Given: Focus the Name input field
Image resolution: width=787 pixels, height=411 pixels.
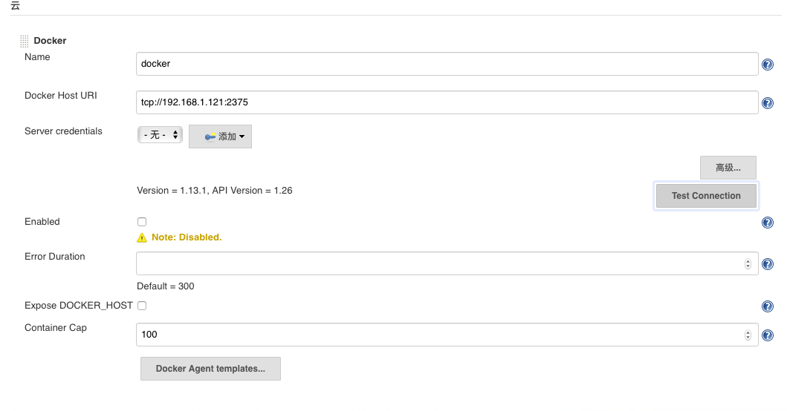Looking at the screenshot, I should 447,64.
